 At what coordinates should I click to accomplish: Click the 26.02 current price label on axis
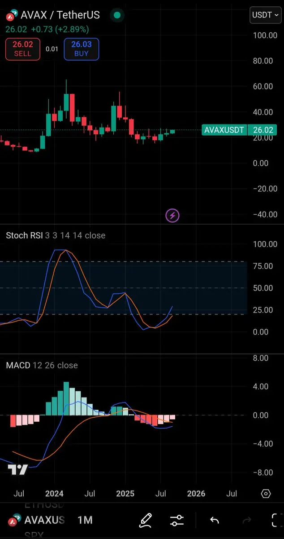[x=263, y=130]
